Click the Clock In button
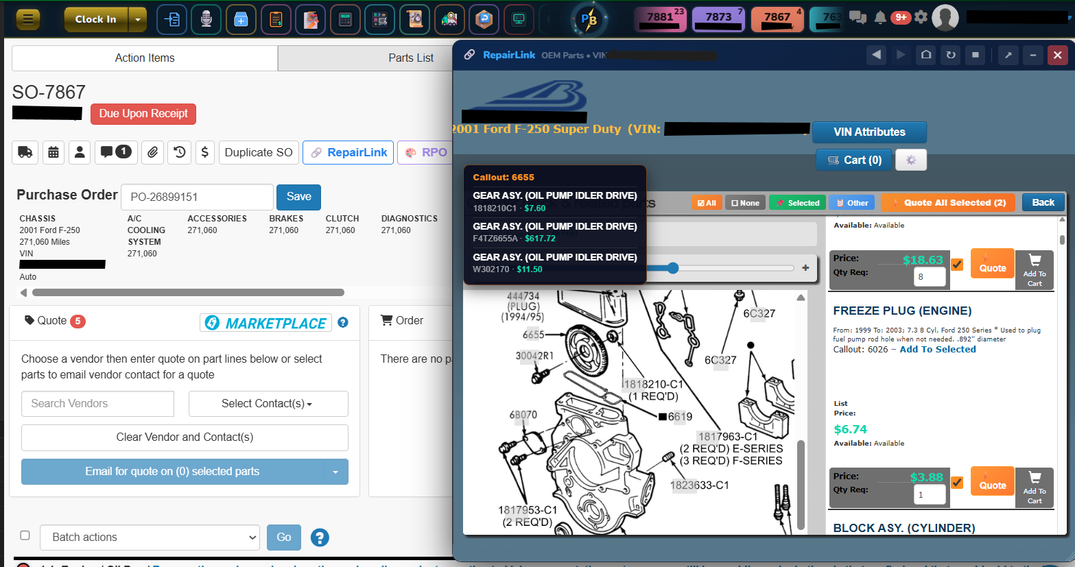 tap(97, 19)
